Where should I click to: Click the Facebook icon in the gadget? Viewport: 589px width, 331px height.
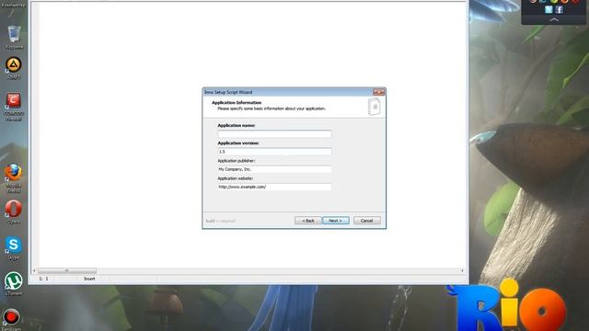(x=560, y=10)
